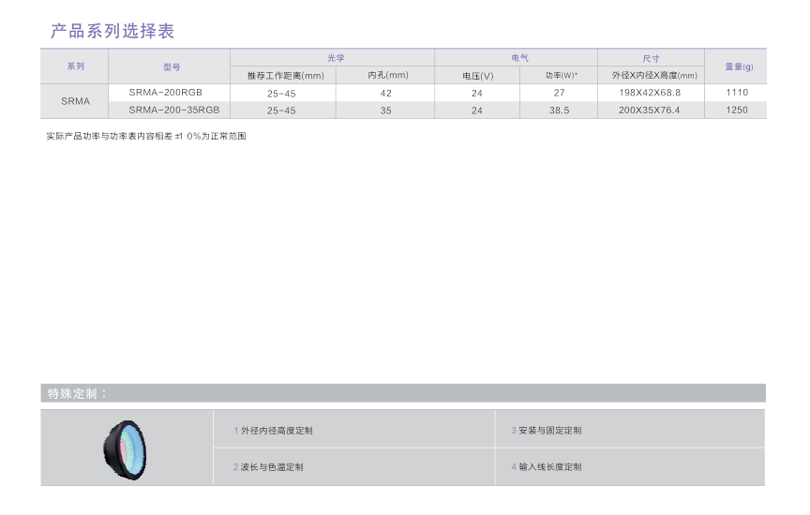Select item 1 外径内径高度定制

click(x=273, y=431)
